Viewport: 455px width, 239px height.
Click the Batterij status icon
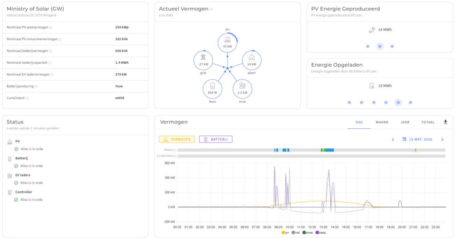10,159
